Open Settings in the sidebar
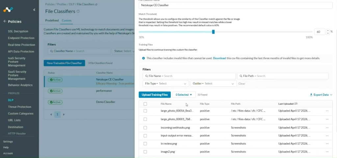Image resolution: width=337 pixels, height=158 pixels. [8, 142]
